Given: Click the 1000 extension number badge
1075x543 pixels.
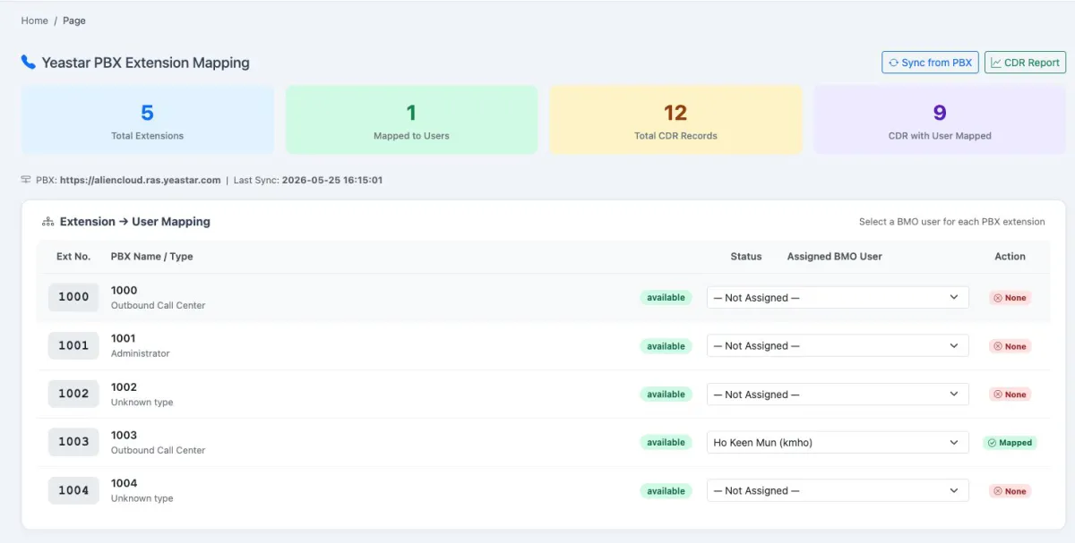Looking at the screenshot, I should pyautogui.click(x=73, y=297).
